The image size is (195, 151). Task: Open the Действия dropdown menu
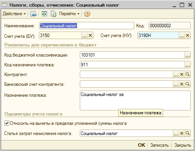(14, 14)
